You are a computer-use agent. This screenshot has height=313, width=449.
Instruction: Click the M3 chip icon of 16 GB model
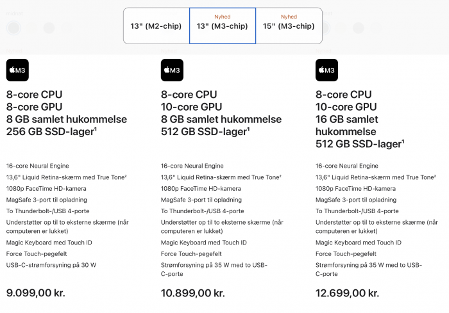tap(326, 70)
